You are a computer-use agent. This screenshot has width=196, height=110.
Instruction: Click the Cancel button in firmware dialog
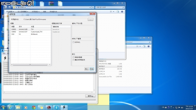coord(92,69)
